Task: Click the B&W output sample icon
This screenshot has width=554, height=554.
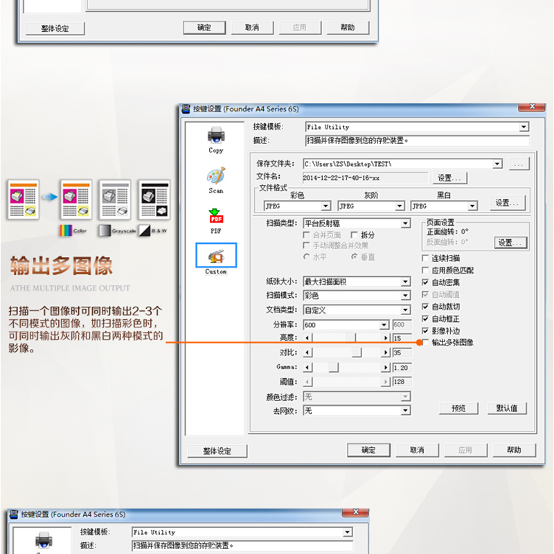Action: (154, 200)
